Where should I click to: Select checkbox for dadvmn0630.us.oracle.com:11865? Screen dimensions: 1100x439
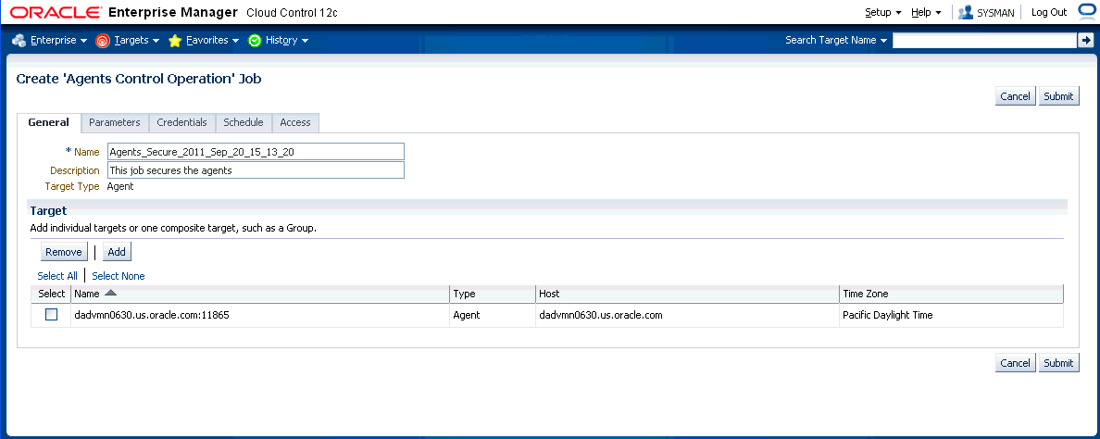point(51,315)
